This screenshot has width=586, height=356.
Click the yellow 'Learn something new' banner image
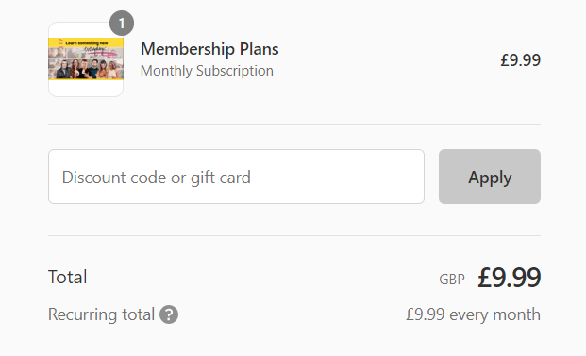click(x=86, y=59)
